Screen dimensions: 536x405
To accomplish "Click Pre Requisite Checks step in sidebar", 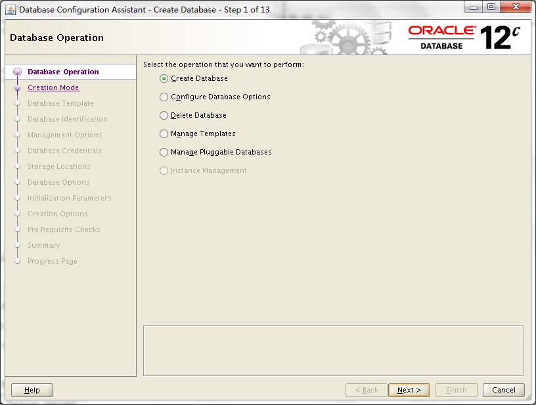I will [x=64, y=229].
